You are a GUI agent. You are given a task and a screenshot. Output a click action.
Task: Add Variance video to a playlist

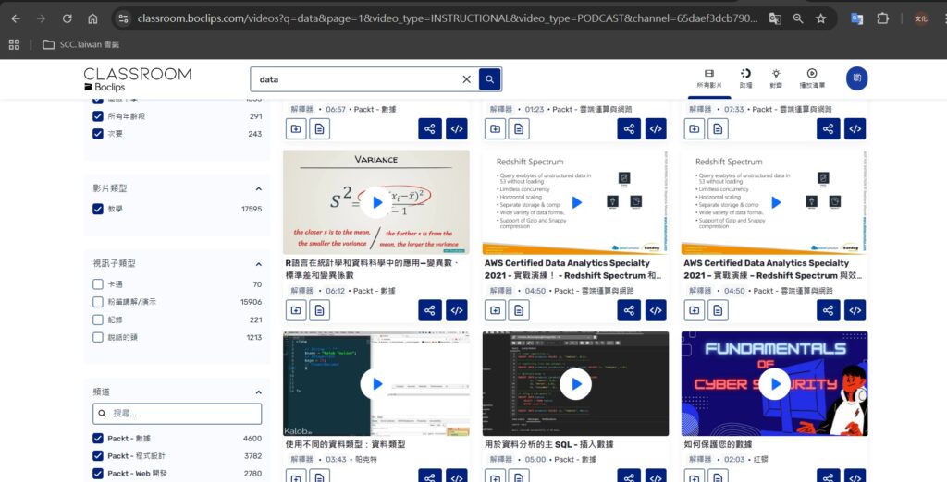[296, 310]
